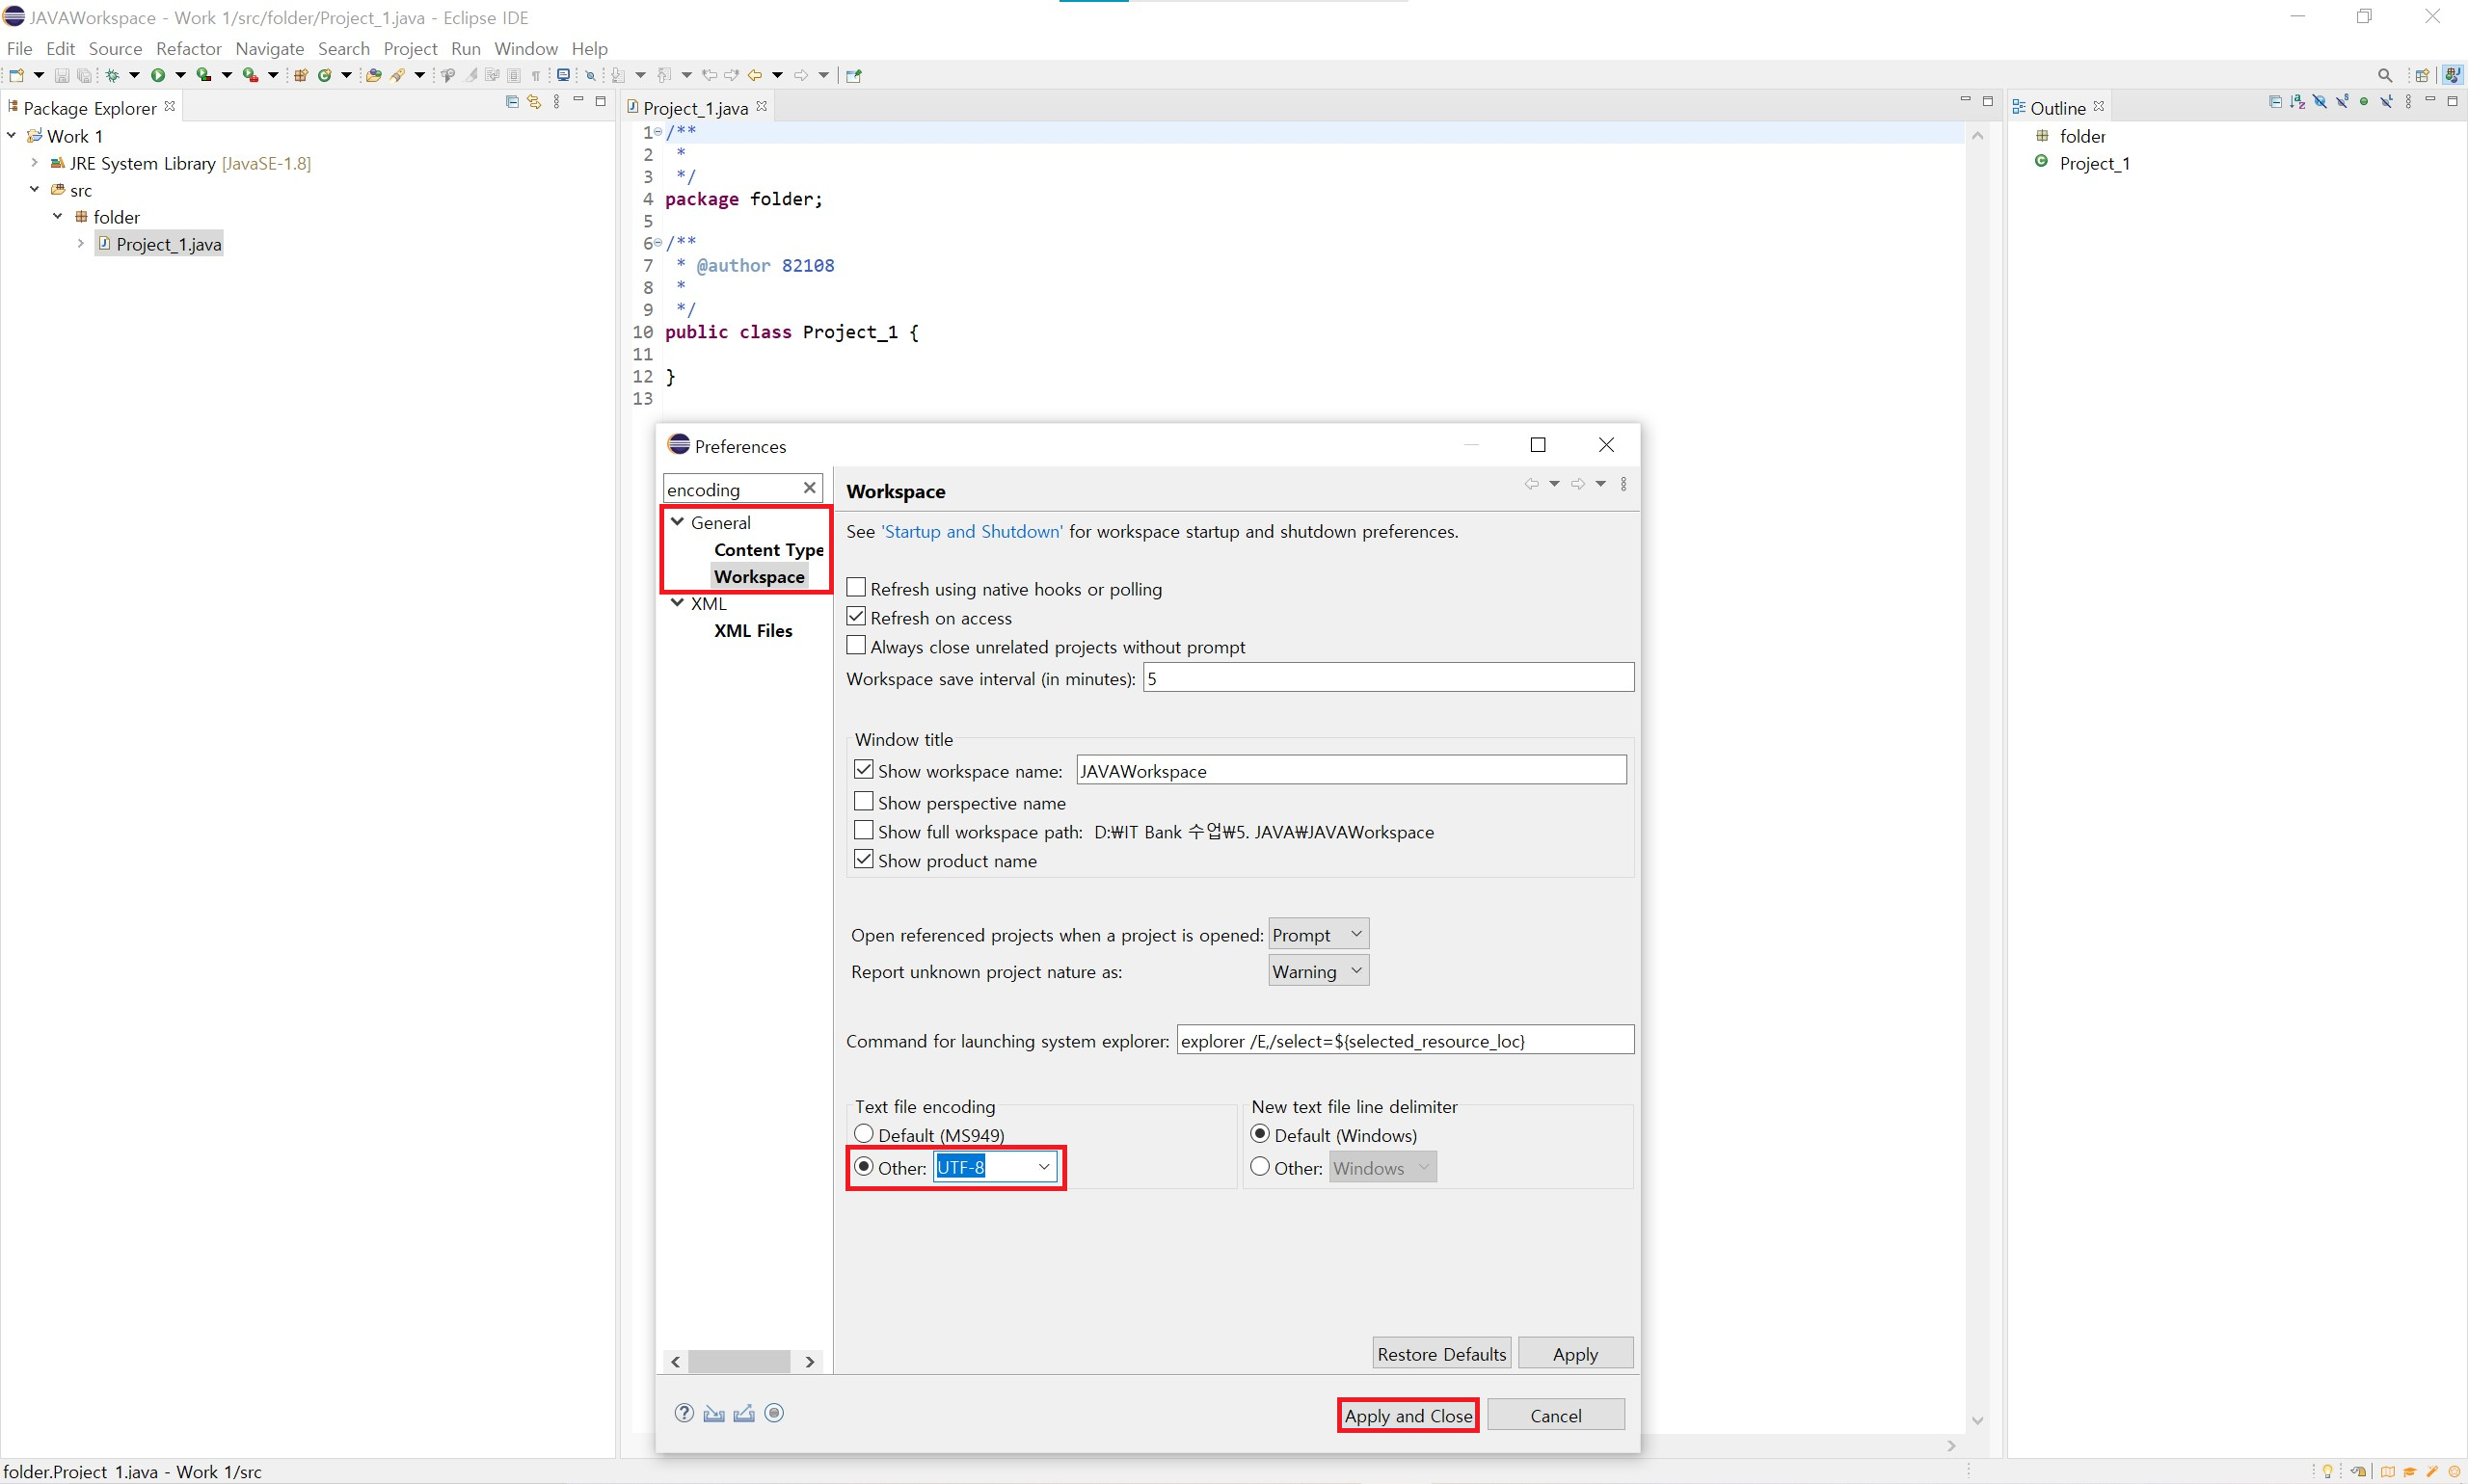Enable Refresh using native hooks or polling
Viewport: 2468px width, 1484px height.
tap(856, 588)
